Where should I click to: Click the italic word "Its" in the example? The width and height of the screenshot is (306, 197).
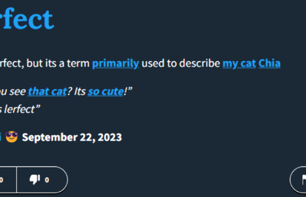pos(80,91)
